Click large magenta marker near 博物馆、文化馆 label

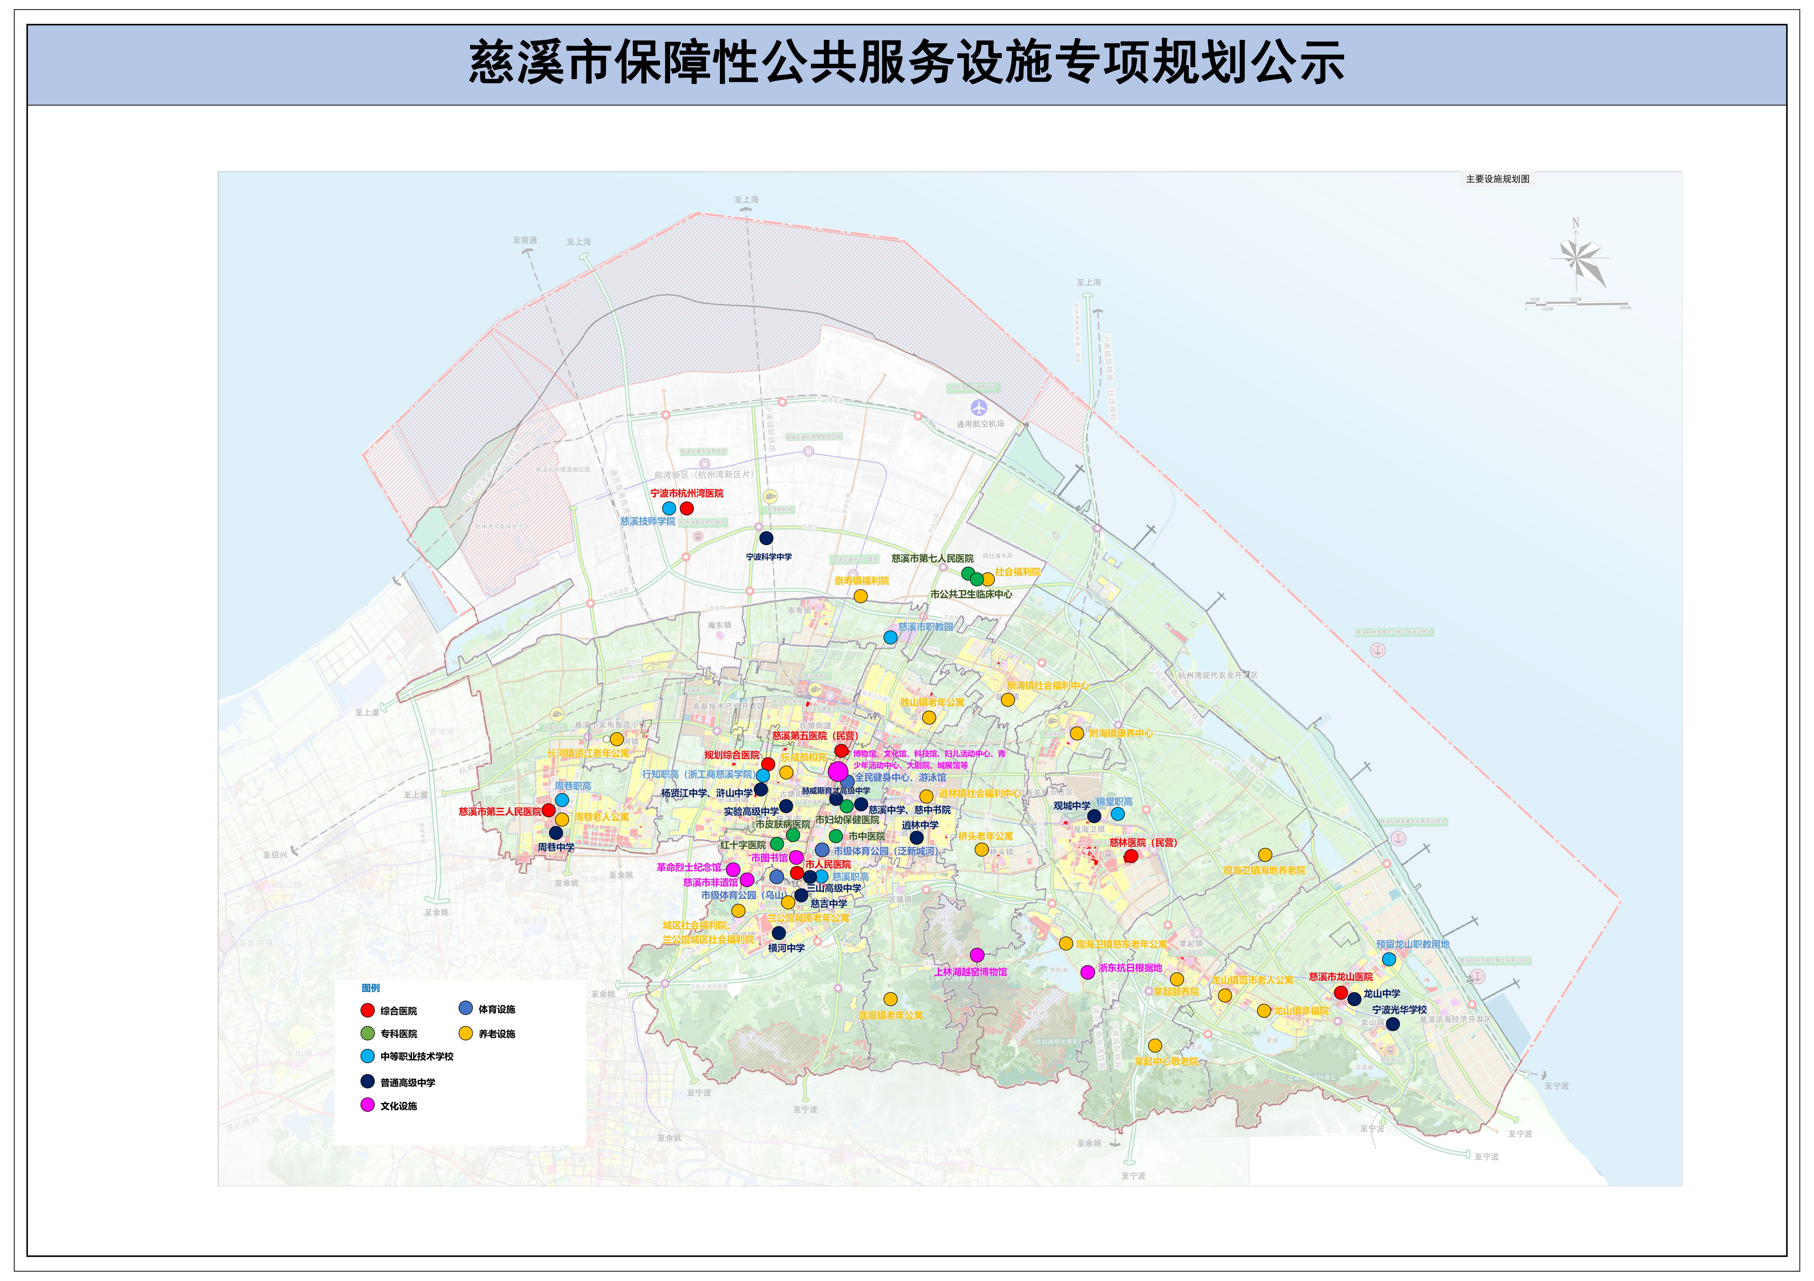tap(838, 771)
